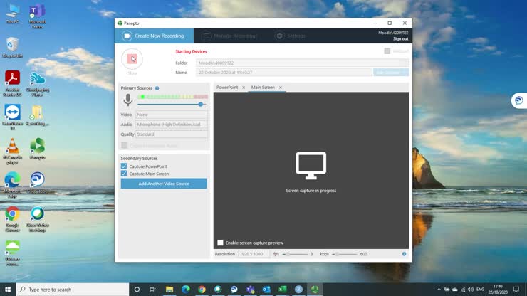Screen dimensions: 527x296
Task: Click the Primary Sources help icon
Action: (157, 88)
